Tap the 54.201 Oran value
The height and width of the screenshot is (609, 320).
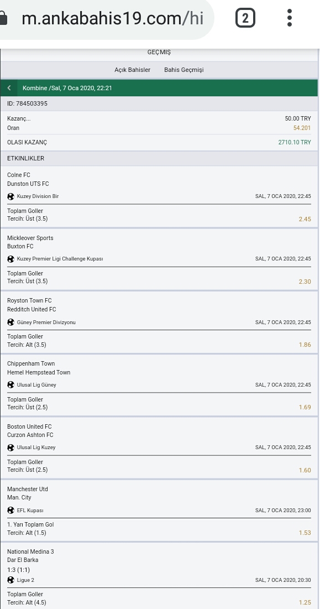coord(302,128)
